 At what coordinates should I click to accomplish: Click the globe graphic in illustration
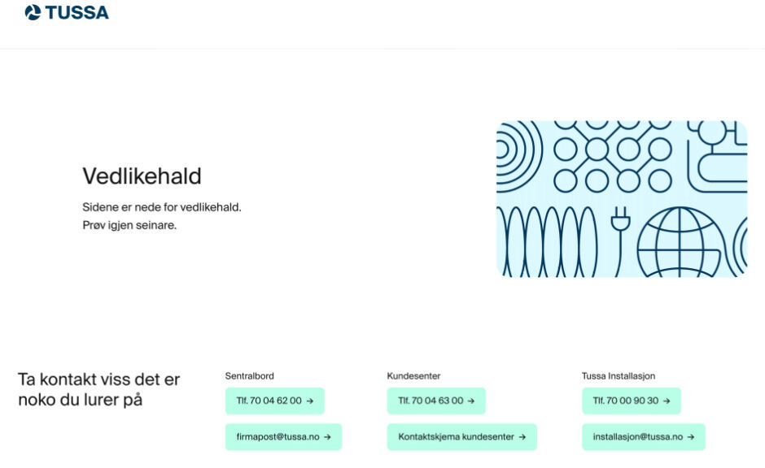click(681, 242)
